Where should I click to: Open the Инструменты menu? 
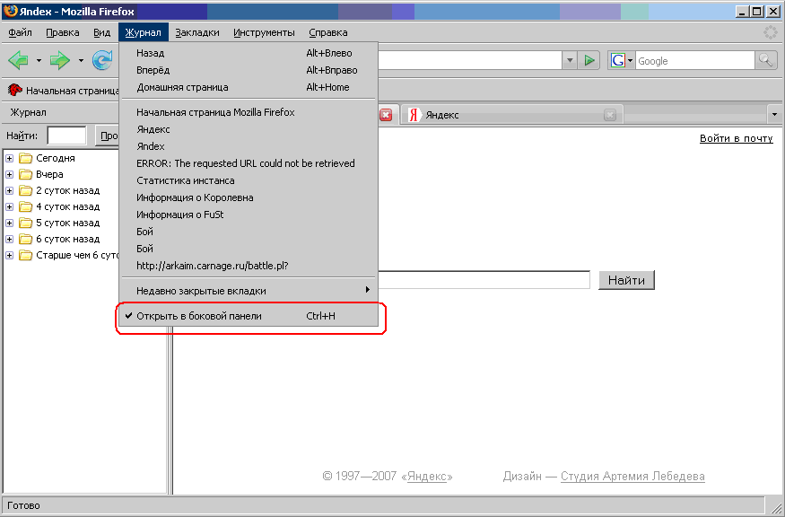click(264, 32)
